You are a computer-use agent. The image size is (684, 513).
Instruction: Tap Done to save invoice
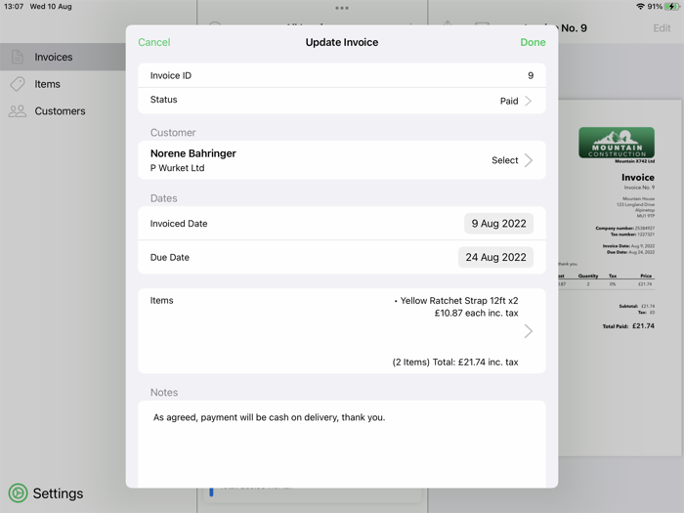(533, 42)
